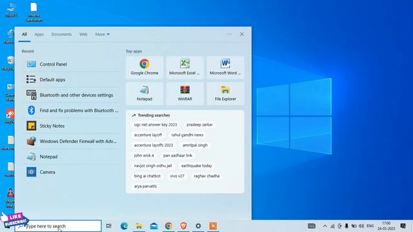The width and height of the screenshot is (413, 232).
Task: Search trending 'accenture layoffs 2023'
Action: (154, 145)
